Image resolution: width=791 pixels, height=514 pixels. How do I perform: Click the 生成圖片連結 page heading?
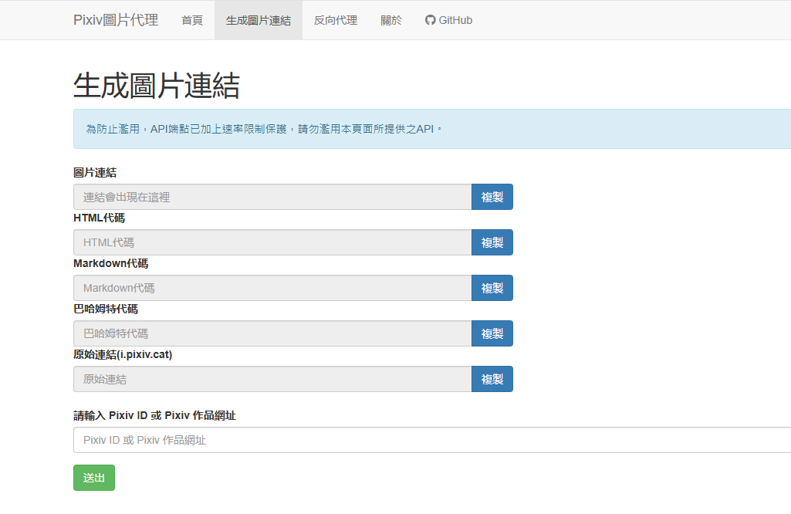coord(157,85)
